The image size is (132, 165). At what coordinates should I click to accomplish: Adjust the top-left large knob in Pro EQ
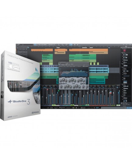[x=63, y=80]
